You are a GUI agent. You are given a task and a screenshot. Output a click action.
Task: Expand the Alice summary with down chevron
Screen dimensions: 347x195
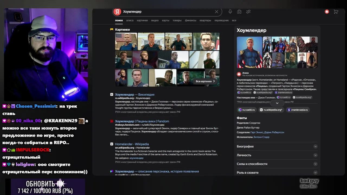pyautogui.click(x=277, y=103)
